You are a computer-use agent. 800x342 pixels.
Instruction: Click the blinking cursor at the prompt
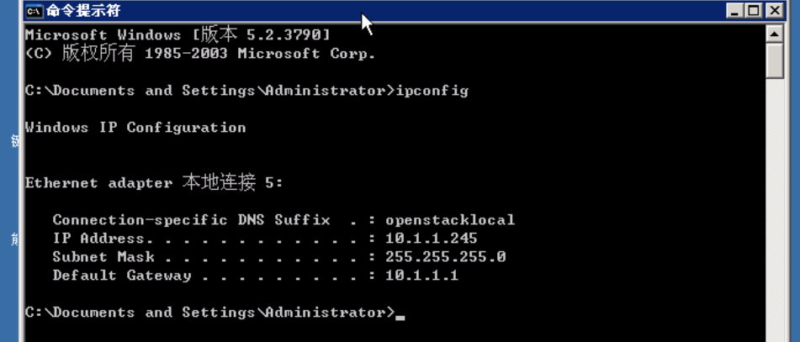coord(400,317)
